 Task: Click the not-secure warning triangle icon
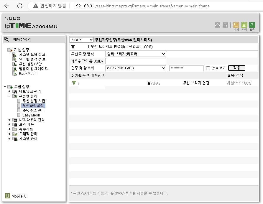click(36, 6)
